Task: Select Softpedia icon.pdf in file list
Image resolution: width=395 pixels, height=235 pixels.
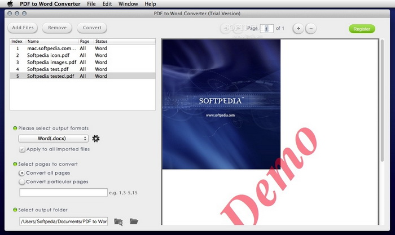Action: tap(82, 55)
